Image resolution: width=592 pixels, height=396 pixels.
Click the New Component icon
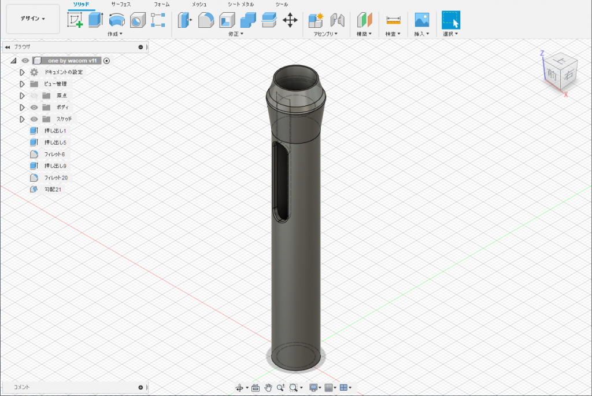click(316, 20)
